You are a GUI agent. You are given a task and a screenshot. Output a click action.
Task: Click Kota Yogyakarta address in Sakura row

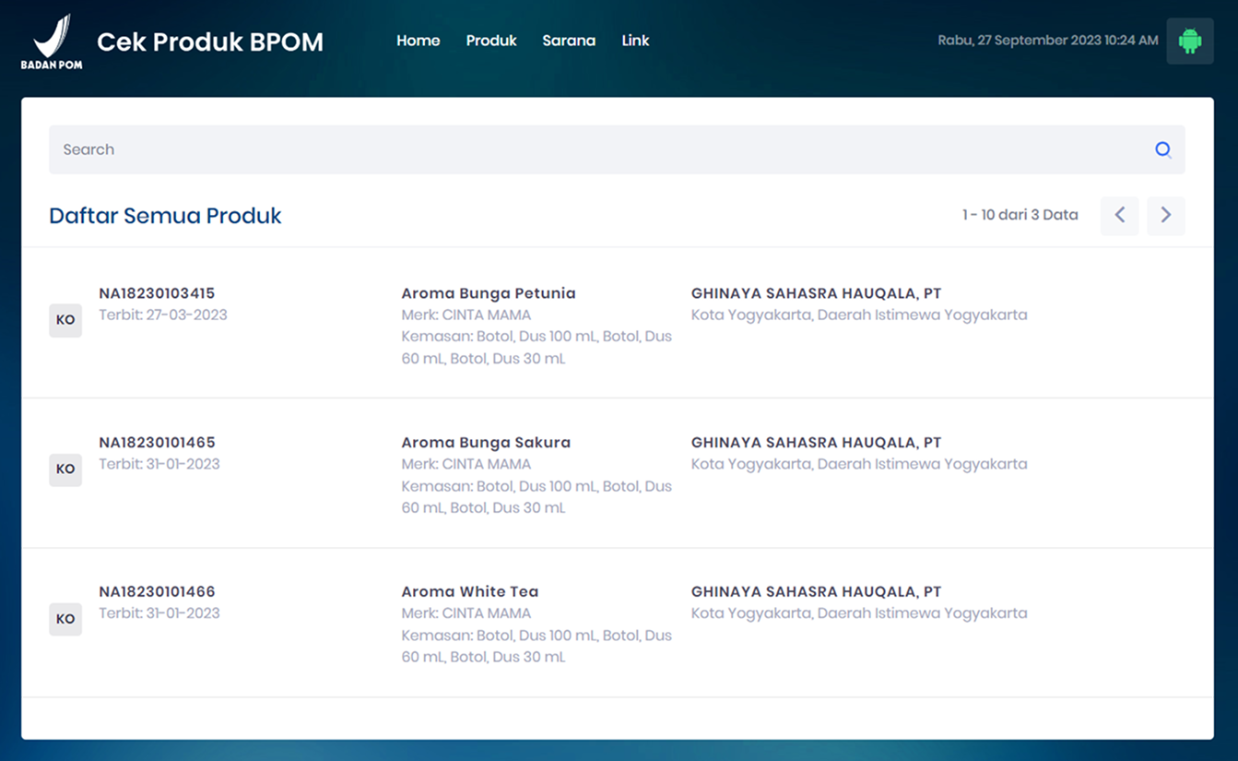pyautogui.click(x=859, y=464)
